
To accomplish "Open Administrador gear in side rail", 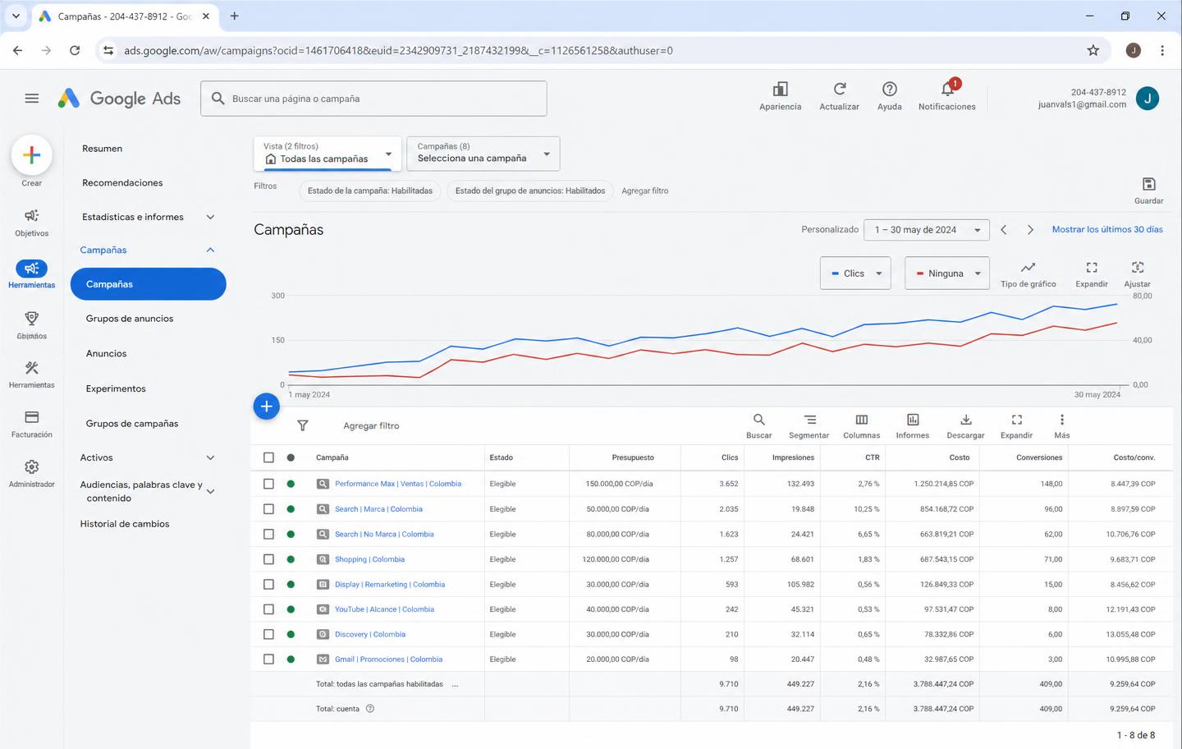I will 32,473.
